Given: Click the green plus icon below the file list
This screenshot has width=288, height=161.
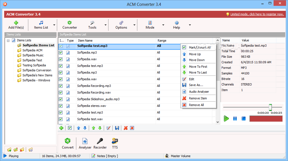Looking at the screenshot, I should pos(61,128).
